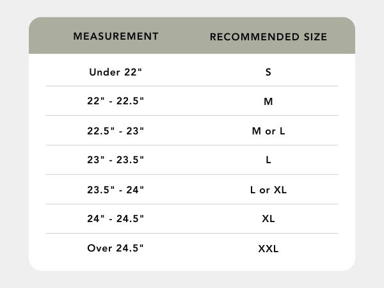Screen dimensions: 384x288
Task: Click the standalone XL recommended size
Action: (x=268, y=219)
